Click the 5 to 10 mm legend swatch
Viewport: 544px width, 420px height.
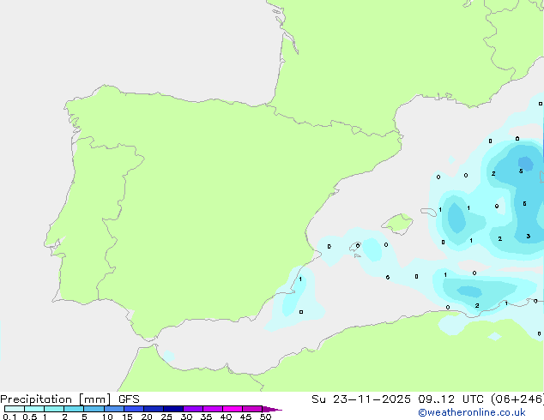click(x=94, y=409)
